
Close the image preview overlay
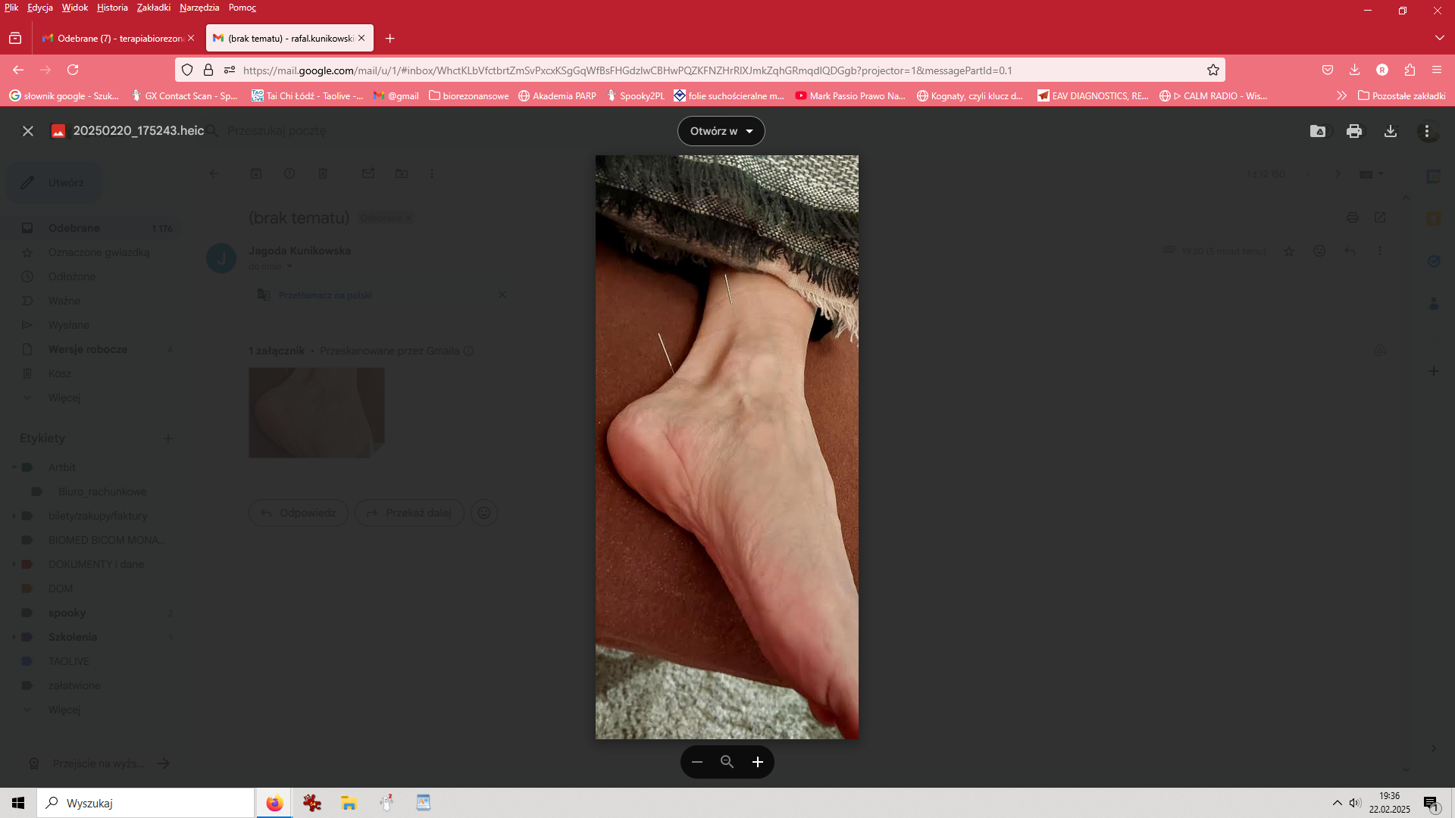[x=28, y=131]
